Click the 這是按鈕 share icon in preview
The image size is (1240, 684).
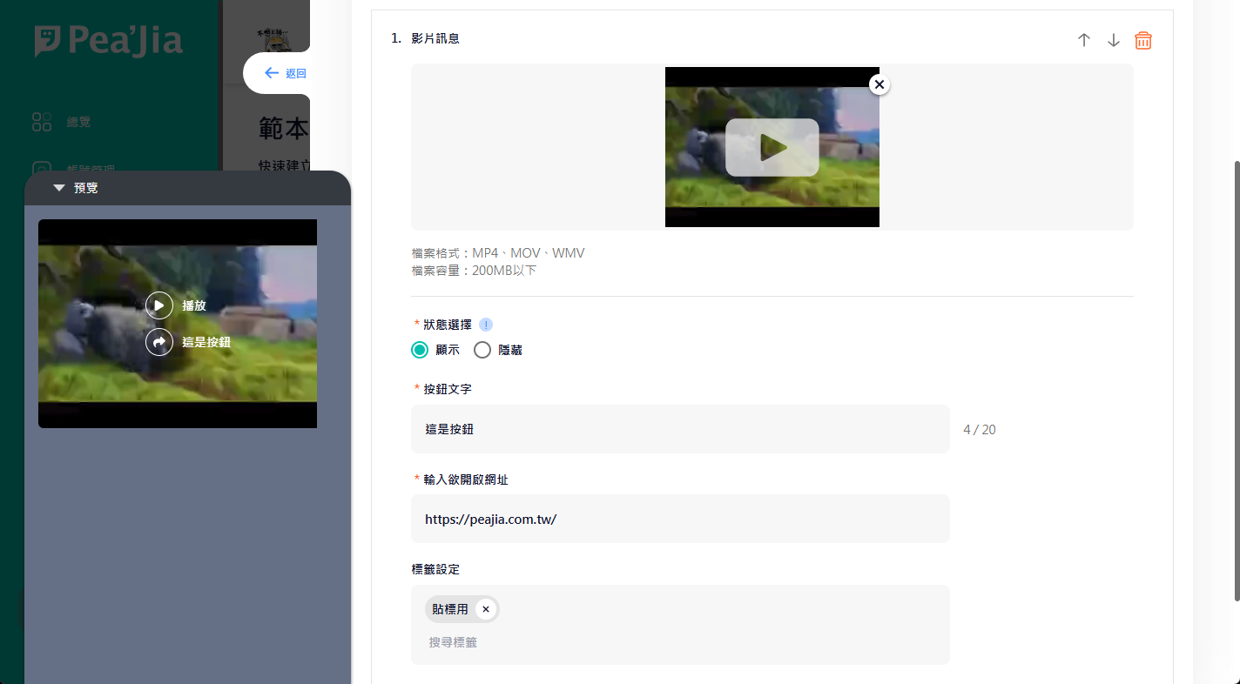159,342
